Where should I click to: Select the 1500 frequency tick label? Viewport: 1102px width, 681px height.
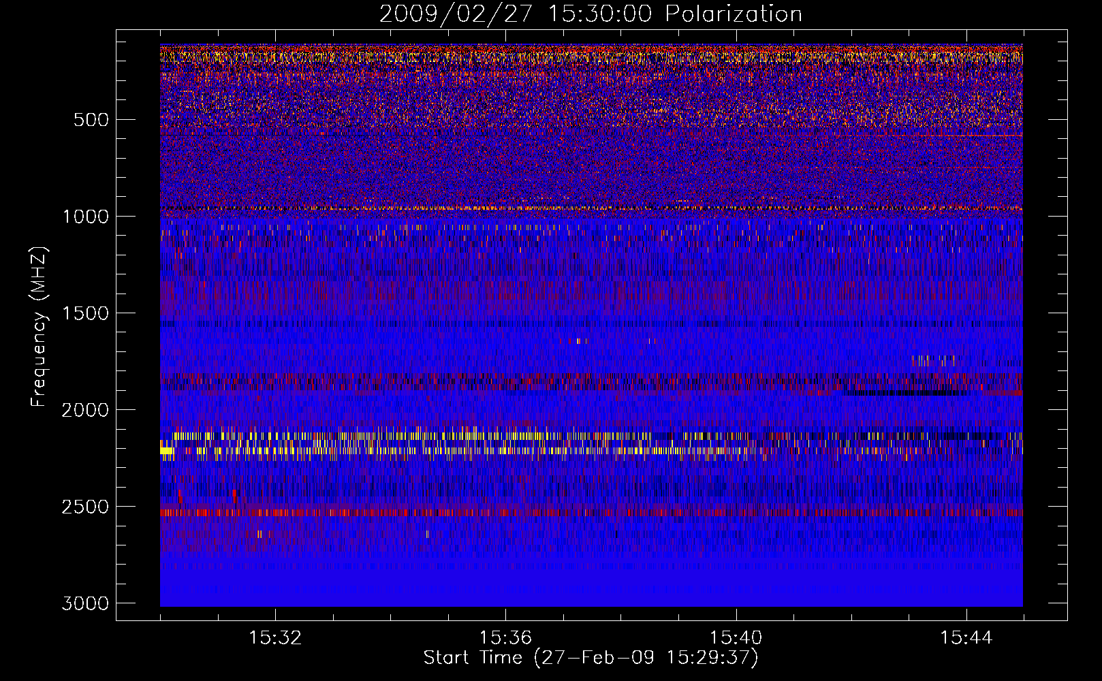(x=85, y=313)
